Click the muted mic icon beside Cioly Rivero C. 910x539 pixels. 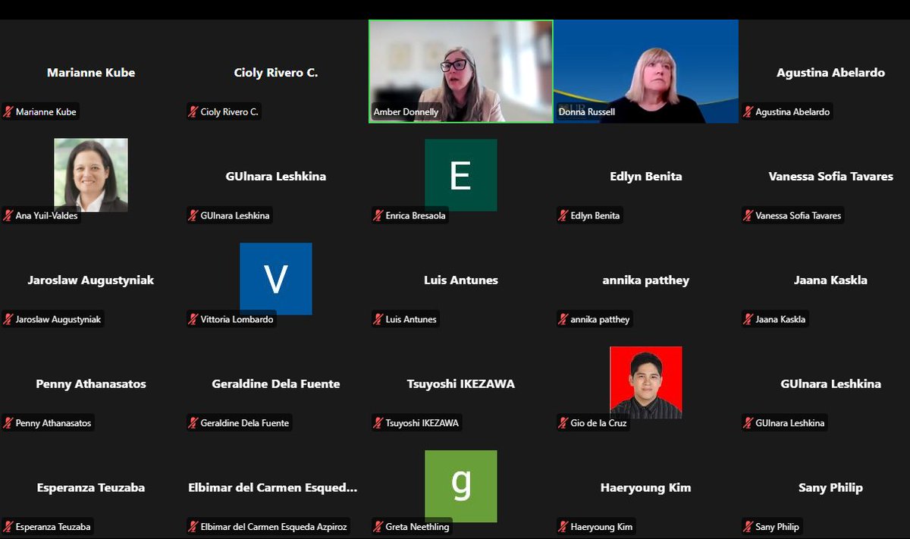point(193,112)
